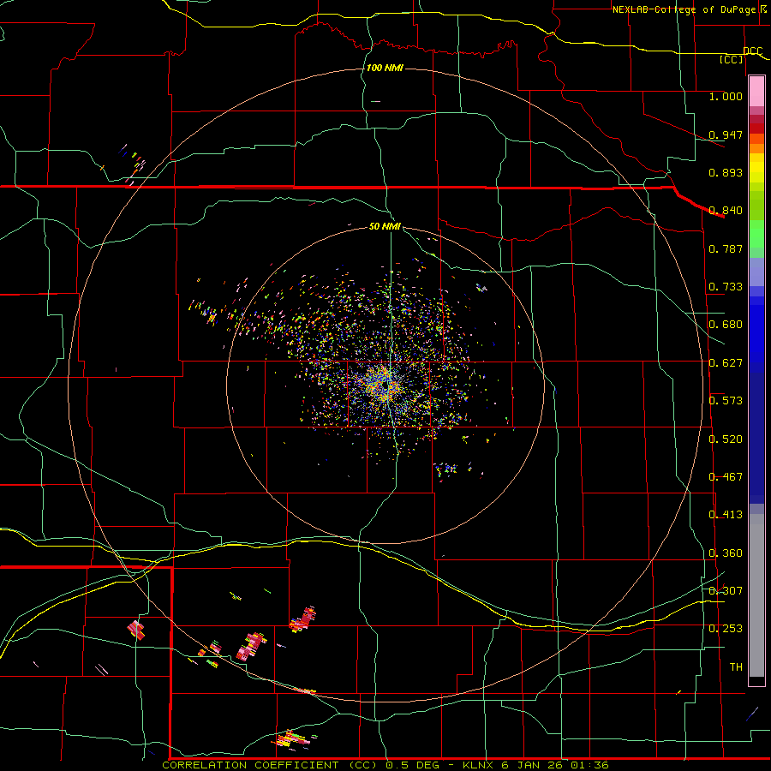
Task: Click the 0.520 scale value
Action: (726, 439)
